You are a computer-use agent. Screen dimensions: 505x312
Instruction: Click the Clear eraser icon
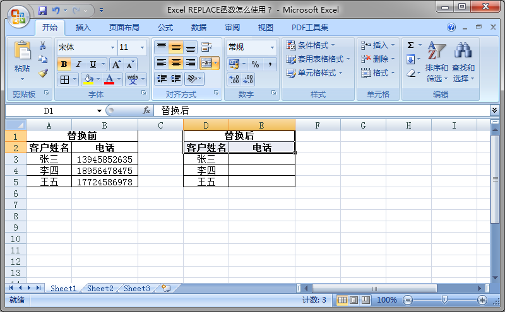click(411, 73)
